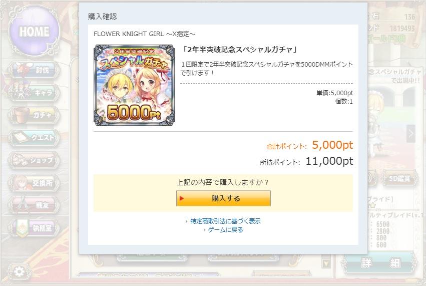Click the 購入する purchase button
426x286 pixels.
[223, 198]
